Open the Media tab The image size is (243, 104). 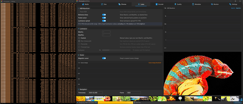click(85, 4)
